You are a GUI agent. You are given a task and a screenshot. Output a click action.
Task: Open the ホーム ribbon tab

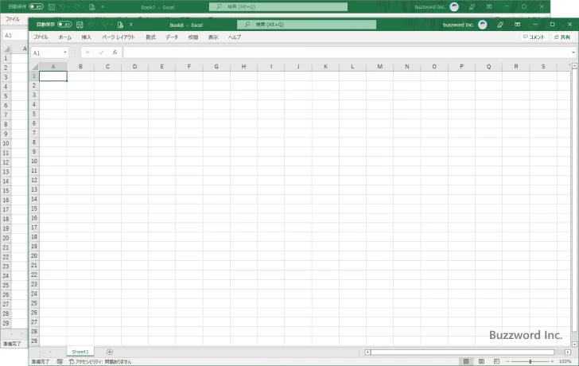point(65,37)
